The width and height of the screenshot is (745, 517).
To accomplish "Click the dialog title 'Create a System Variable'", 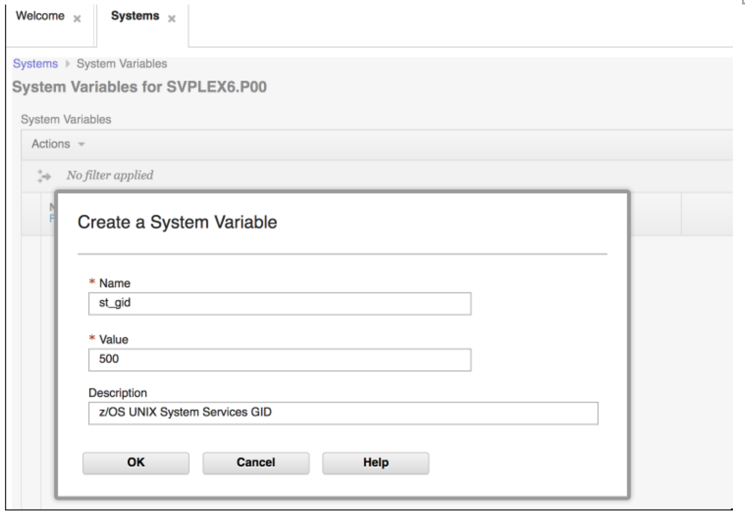I will click(178, 222).
